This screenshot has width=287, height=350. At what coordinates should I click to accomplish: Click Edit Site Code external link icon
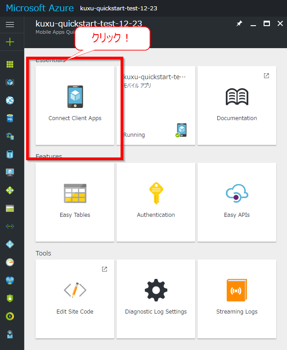pos(104,269)
